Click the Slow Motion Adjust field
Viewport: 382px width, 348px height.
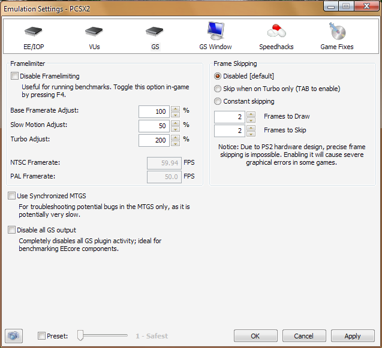coord(154,126)
